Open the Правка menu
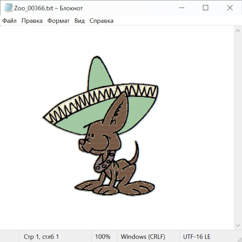Viewport: 242px width, 242px height. coord(32,21)
